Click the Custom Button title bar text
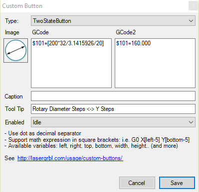 point(22,6)
